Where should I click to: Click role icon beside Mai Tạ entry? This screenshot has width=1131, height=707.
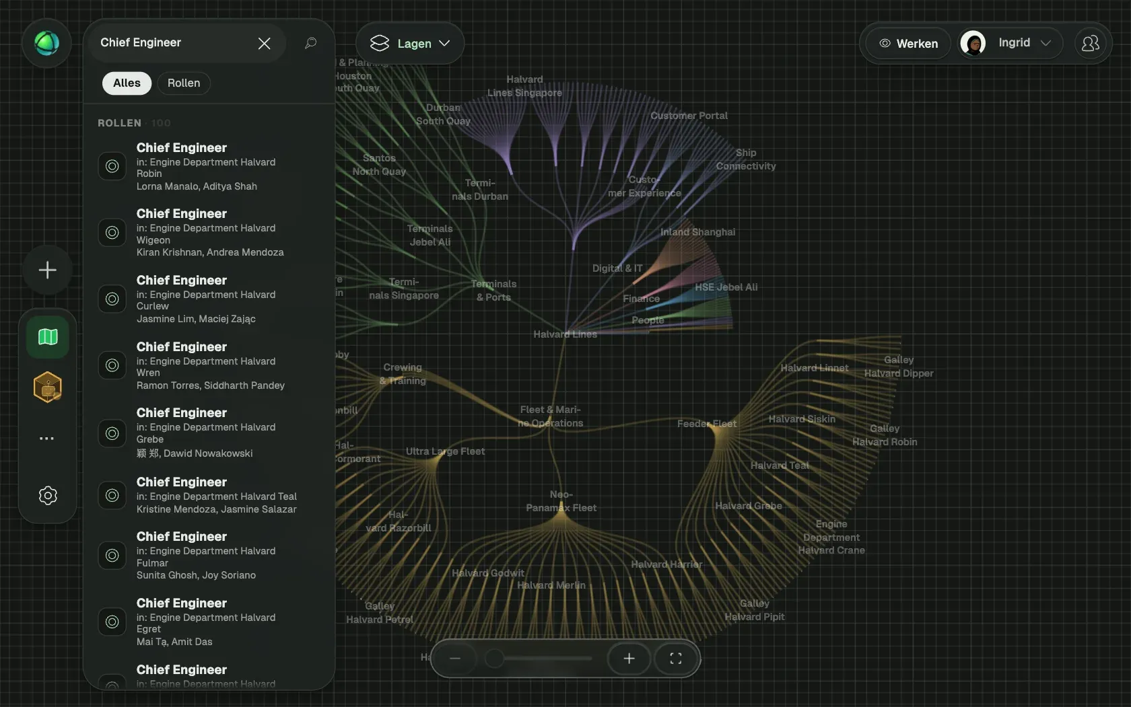click(x=112, y=622)
